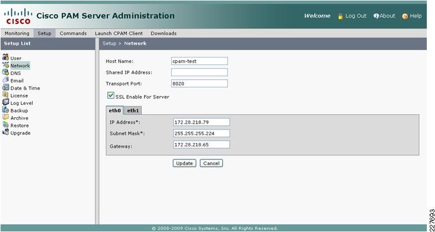Click the Gateway input field

(202, 144)
